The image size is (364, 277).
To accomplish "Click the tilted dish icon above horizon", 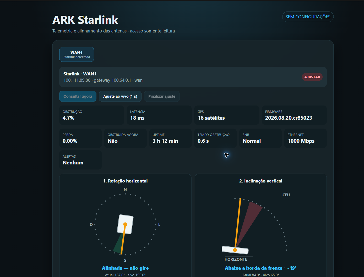I will point(235,250).
